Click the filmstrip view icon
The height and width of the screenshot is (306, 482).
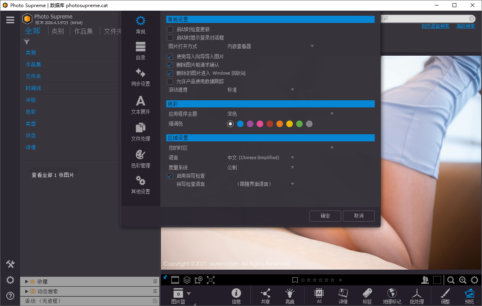[x=175, y=280]
